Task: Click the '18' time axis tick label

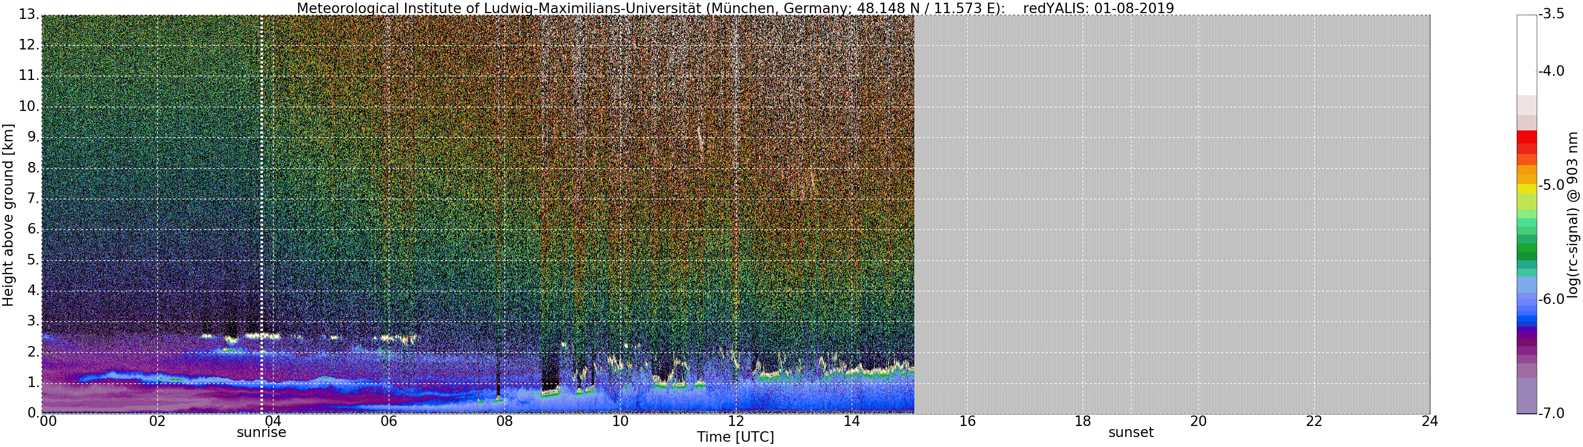Action: tap(1083, 421)
